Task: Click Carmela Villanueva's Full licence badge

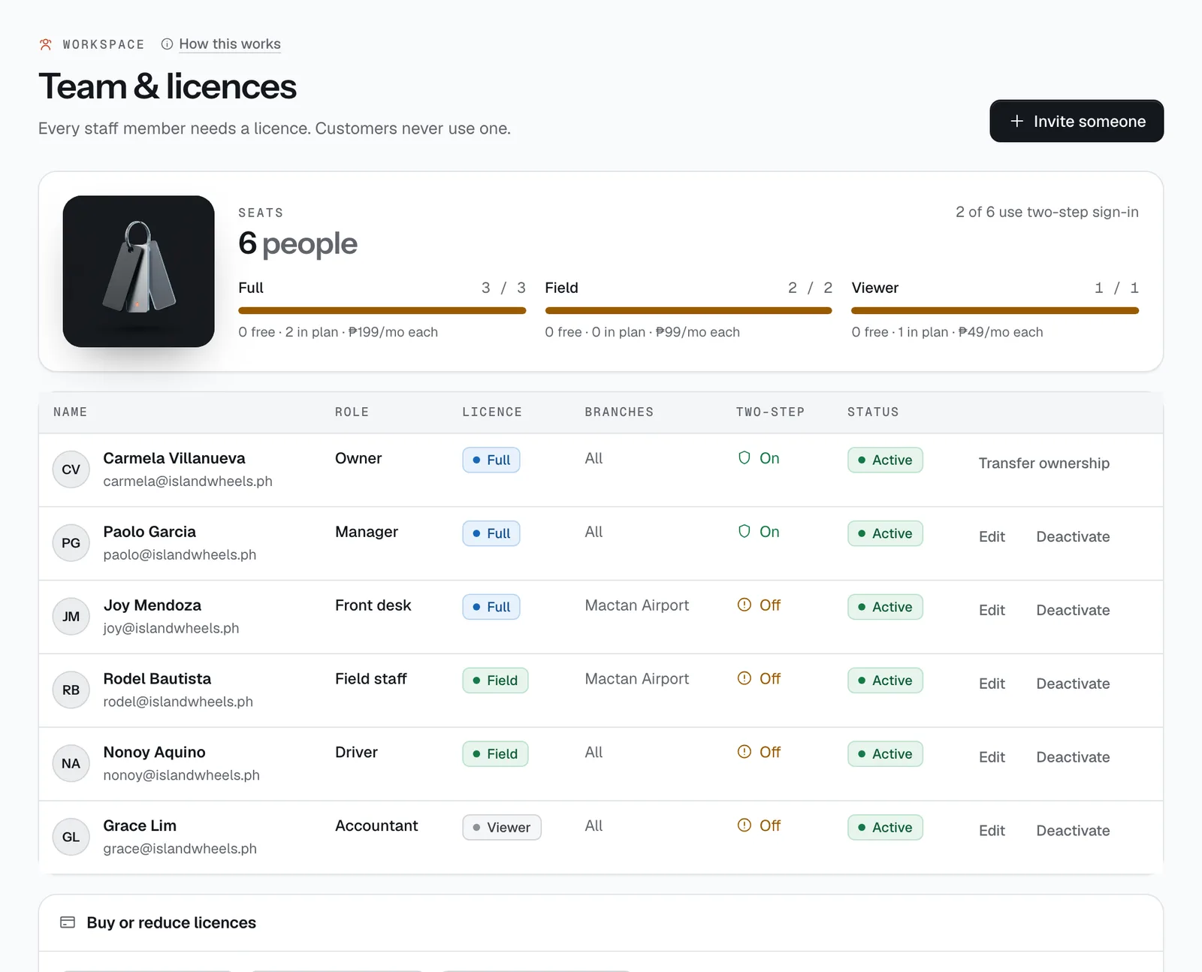Action: pyautogui.click(x=491, y=460)
